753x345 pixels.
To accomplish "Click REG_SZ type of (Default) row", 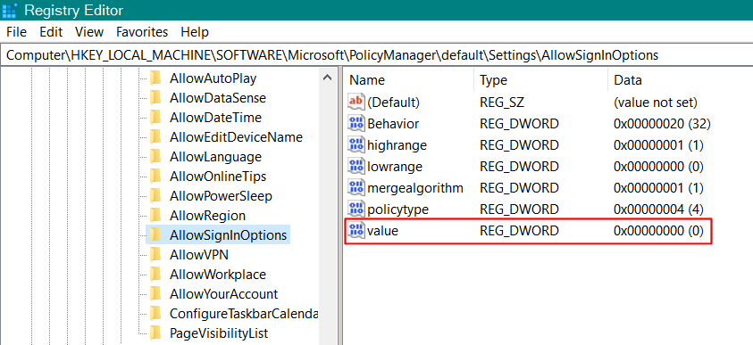I will (501, 102).
